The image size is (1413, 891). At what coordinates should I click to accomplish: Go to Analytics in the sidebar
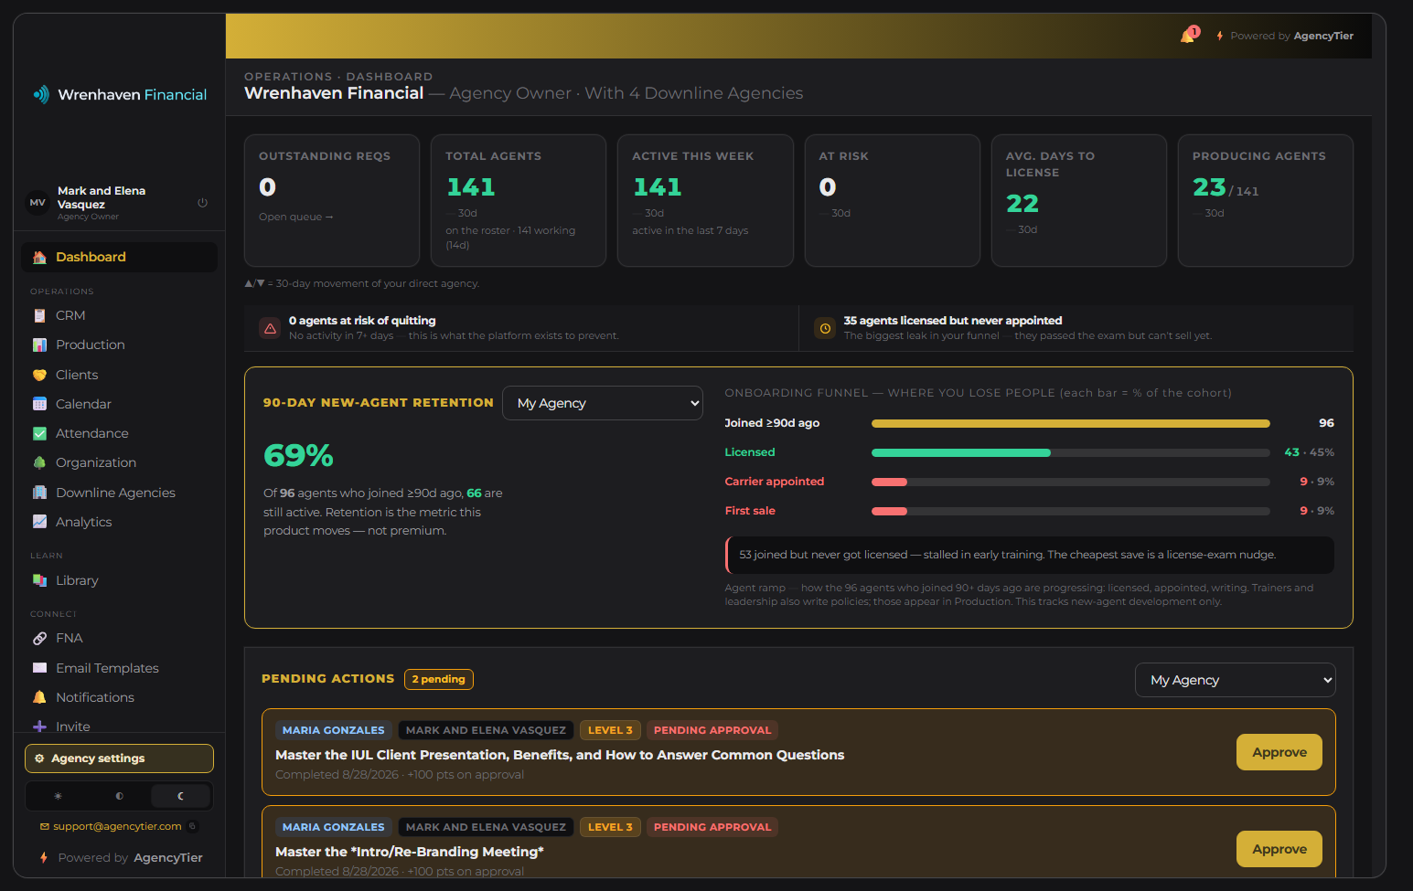(119, 522)
